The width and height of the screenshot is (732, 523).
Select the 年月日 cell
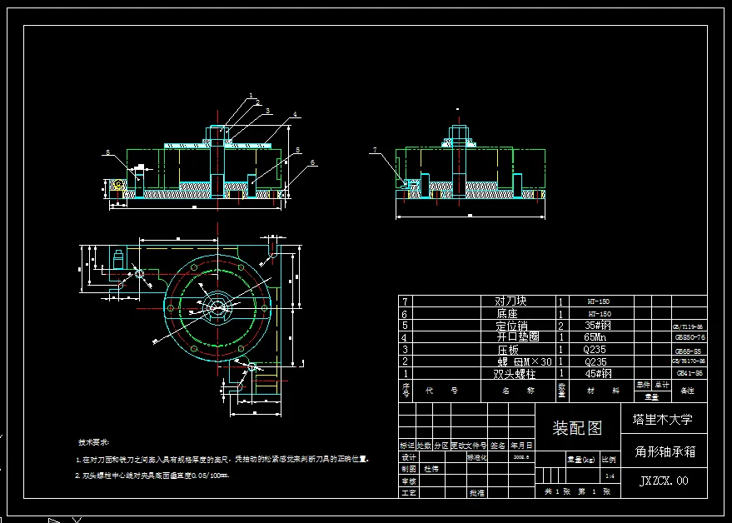[x=521, y=446]
